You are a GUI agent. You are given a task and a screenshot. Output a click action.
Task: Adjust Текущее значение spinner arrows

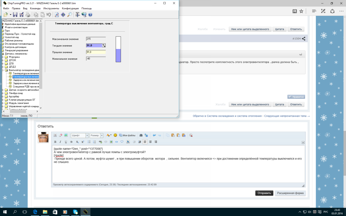104,46
